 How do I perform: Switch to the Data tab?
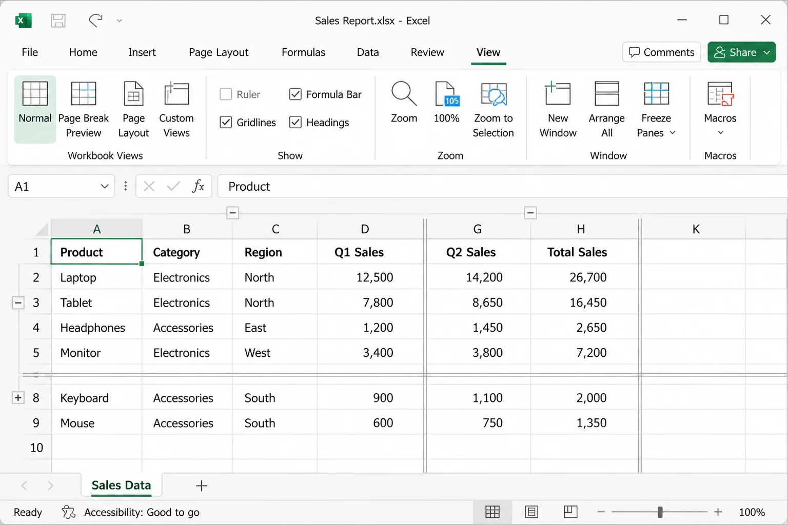368,52
